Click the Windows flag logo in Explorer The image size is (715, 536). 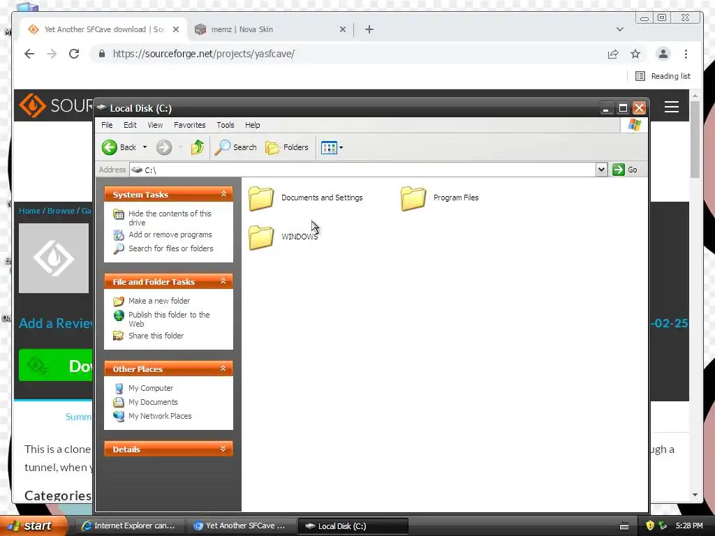pyautogui.click(x=634, y=125)
